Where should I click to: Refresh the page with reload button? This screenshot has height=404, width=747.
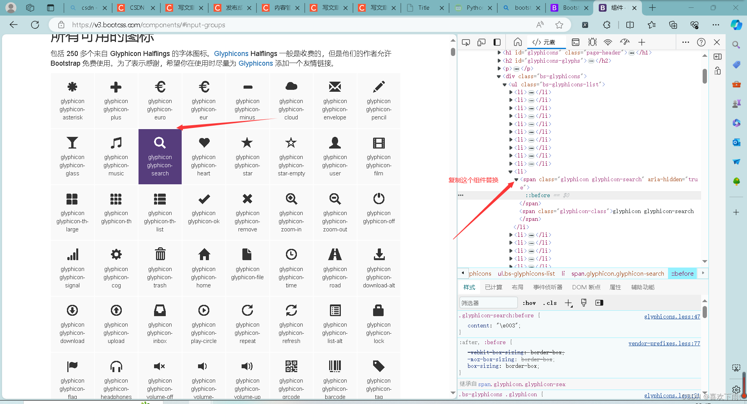click(x=35, y=25)
